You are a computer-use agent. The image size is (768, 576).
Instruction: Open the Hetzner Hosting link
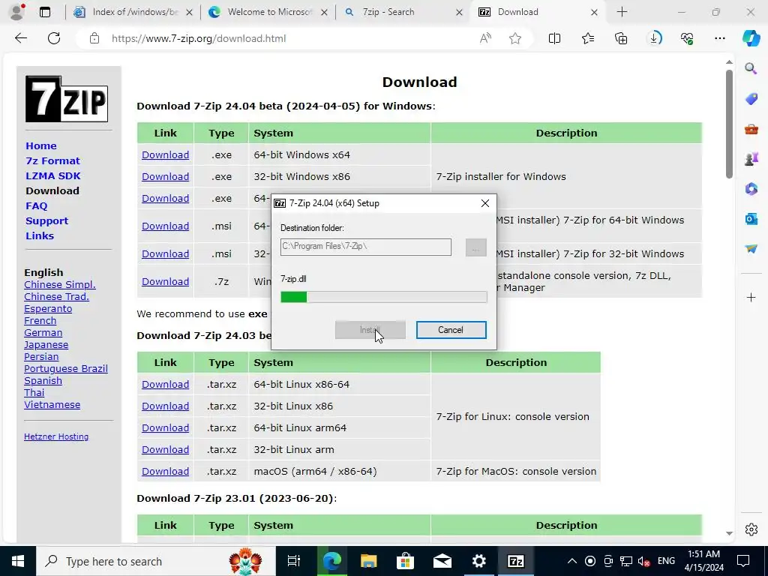(x=56, y=436)
